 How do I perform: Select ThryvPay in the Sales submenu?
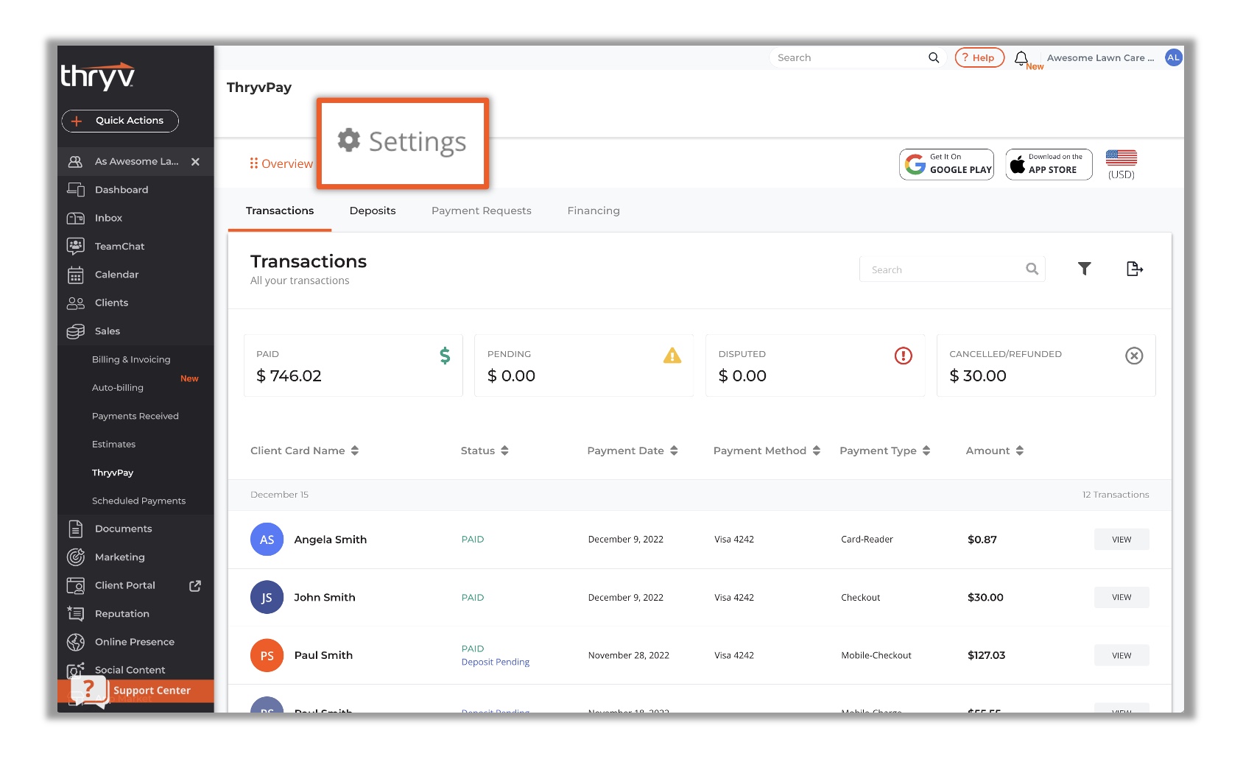coord(113,473)
